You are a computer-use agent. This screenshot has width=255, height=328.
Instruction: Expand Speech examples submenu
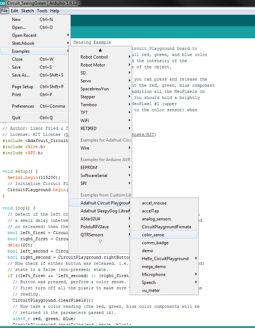pyautogui.click(x=164, y=282)
